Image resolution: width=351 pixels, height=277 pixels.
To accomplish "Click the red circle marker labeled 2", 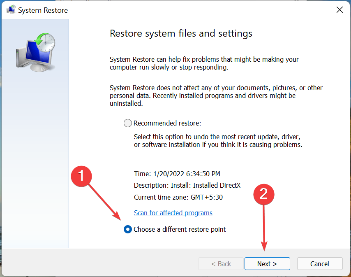I will tap(263, 194).
